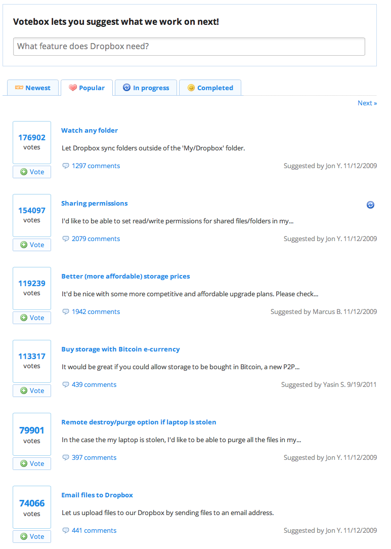
Task: Go to the Next page
Action: [367, 103]
